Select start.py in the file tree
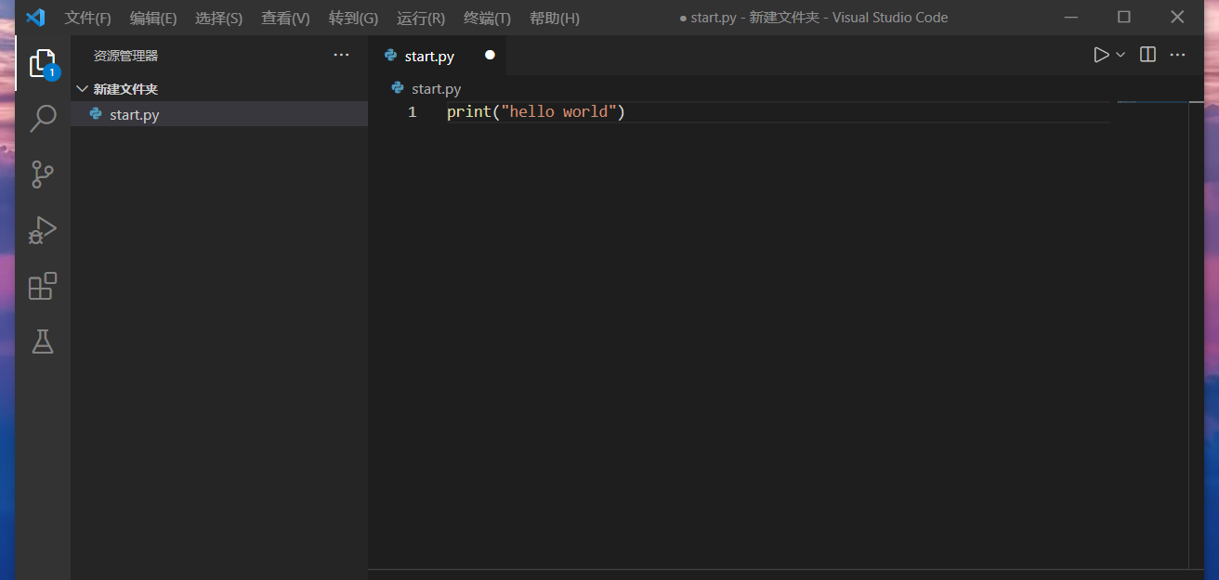The image size is (1219, 580). coord(134,114)
